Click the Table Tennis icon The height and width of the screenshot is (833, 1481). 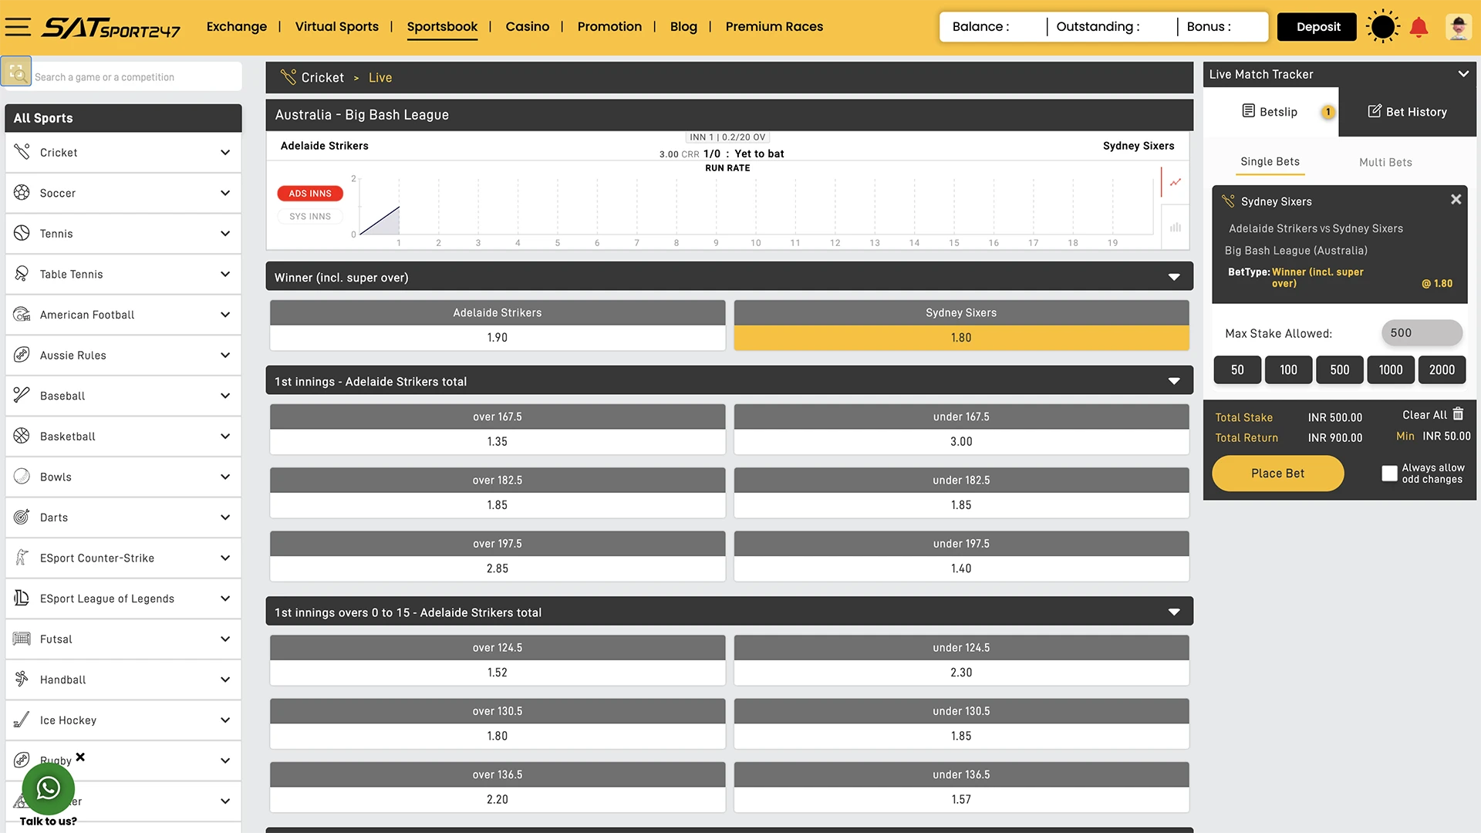22,274
